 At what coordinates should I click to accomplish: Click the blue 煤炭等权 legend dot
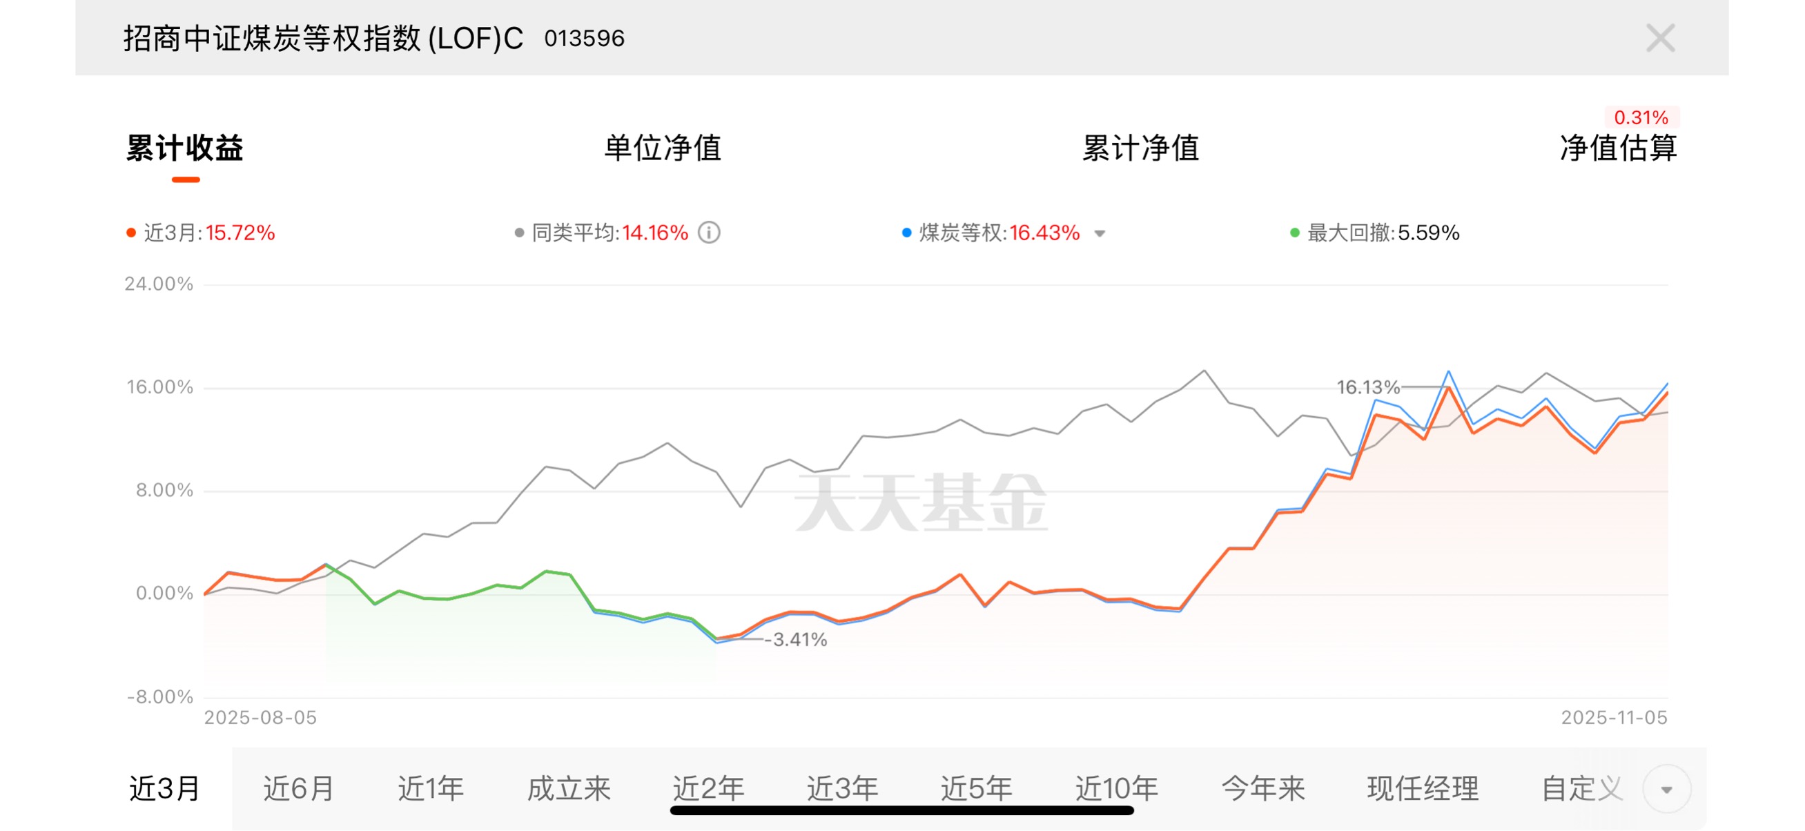(x=907, y=233)
